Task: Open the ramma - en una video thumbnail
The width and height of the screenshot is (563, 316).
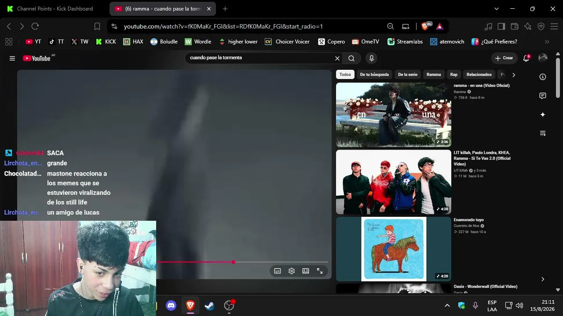Action: pos(394,115)
